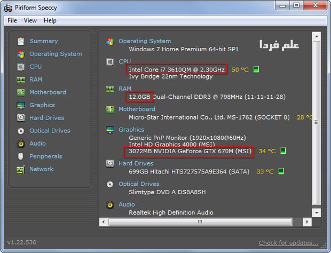Click the Operating System heading link in summary

[x=145, y=41]
